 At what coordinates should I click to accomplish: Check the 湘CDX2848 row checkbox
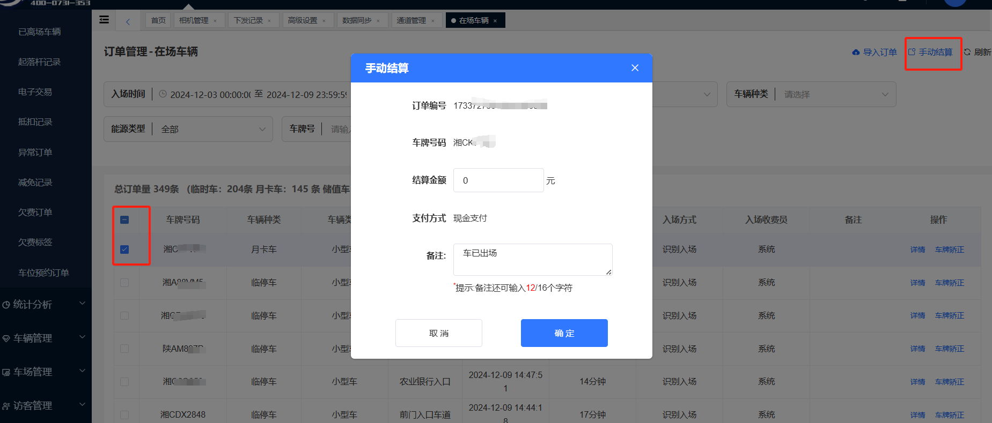coord(124,415)
